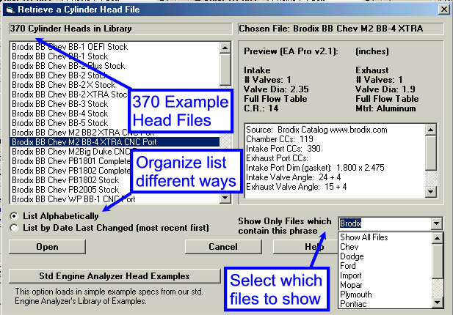453x315 pixels.
Task: Select Brodix BB Chev M2 Big Duke entry
Action: (x=69, y=152)
